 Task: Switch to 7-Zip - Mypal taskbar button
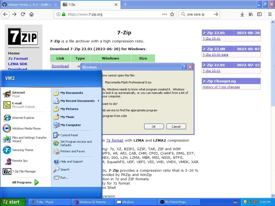click(49, 202)
